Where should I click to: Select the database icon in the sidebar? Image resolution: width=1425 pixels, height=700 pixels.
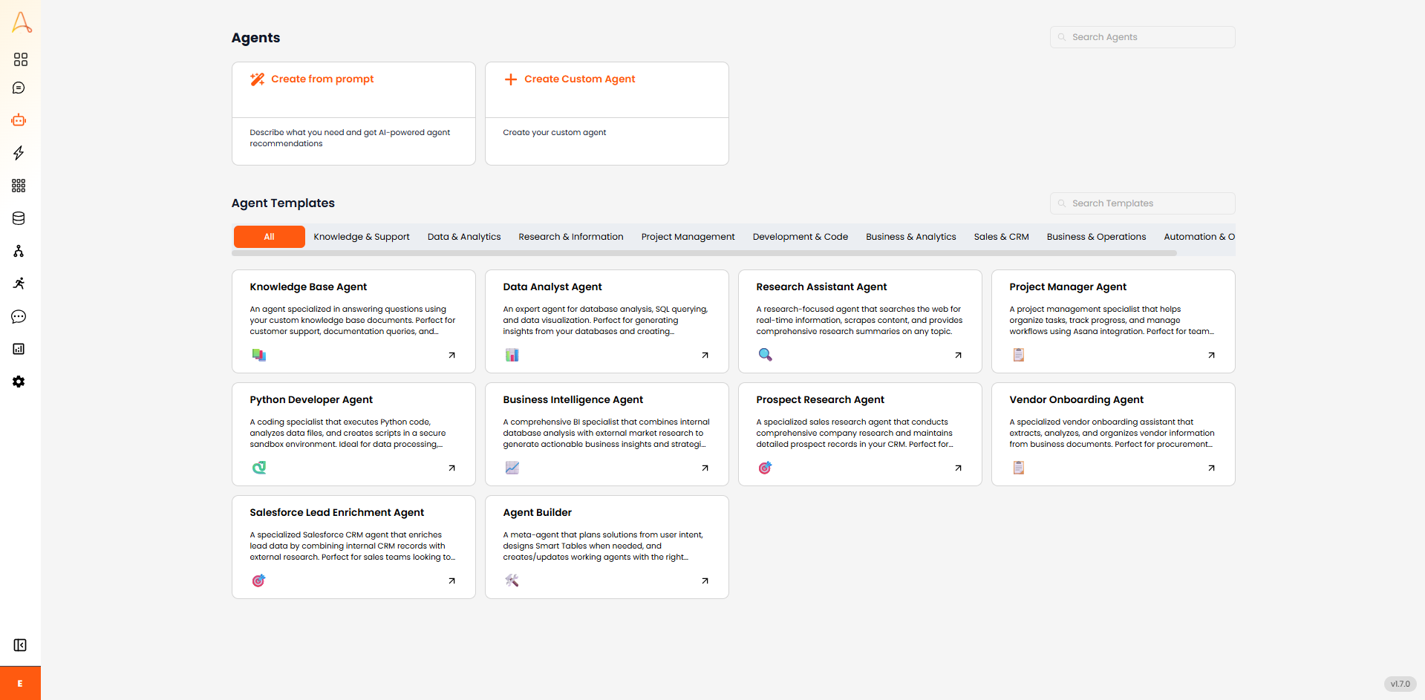pyautogui.click(x=19, y=218)
